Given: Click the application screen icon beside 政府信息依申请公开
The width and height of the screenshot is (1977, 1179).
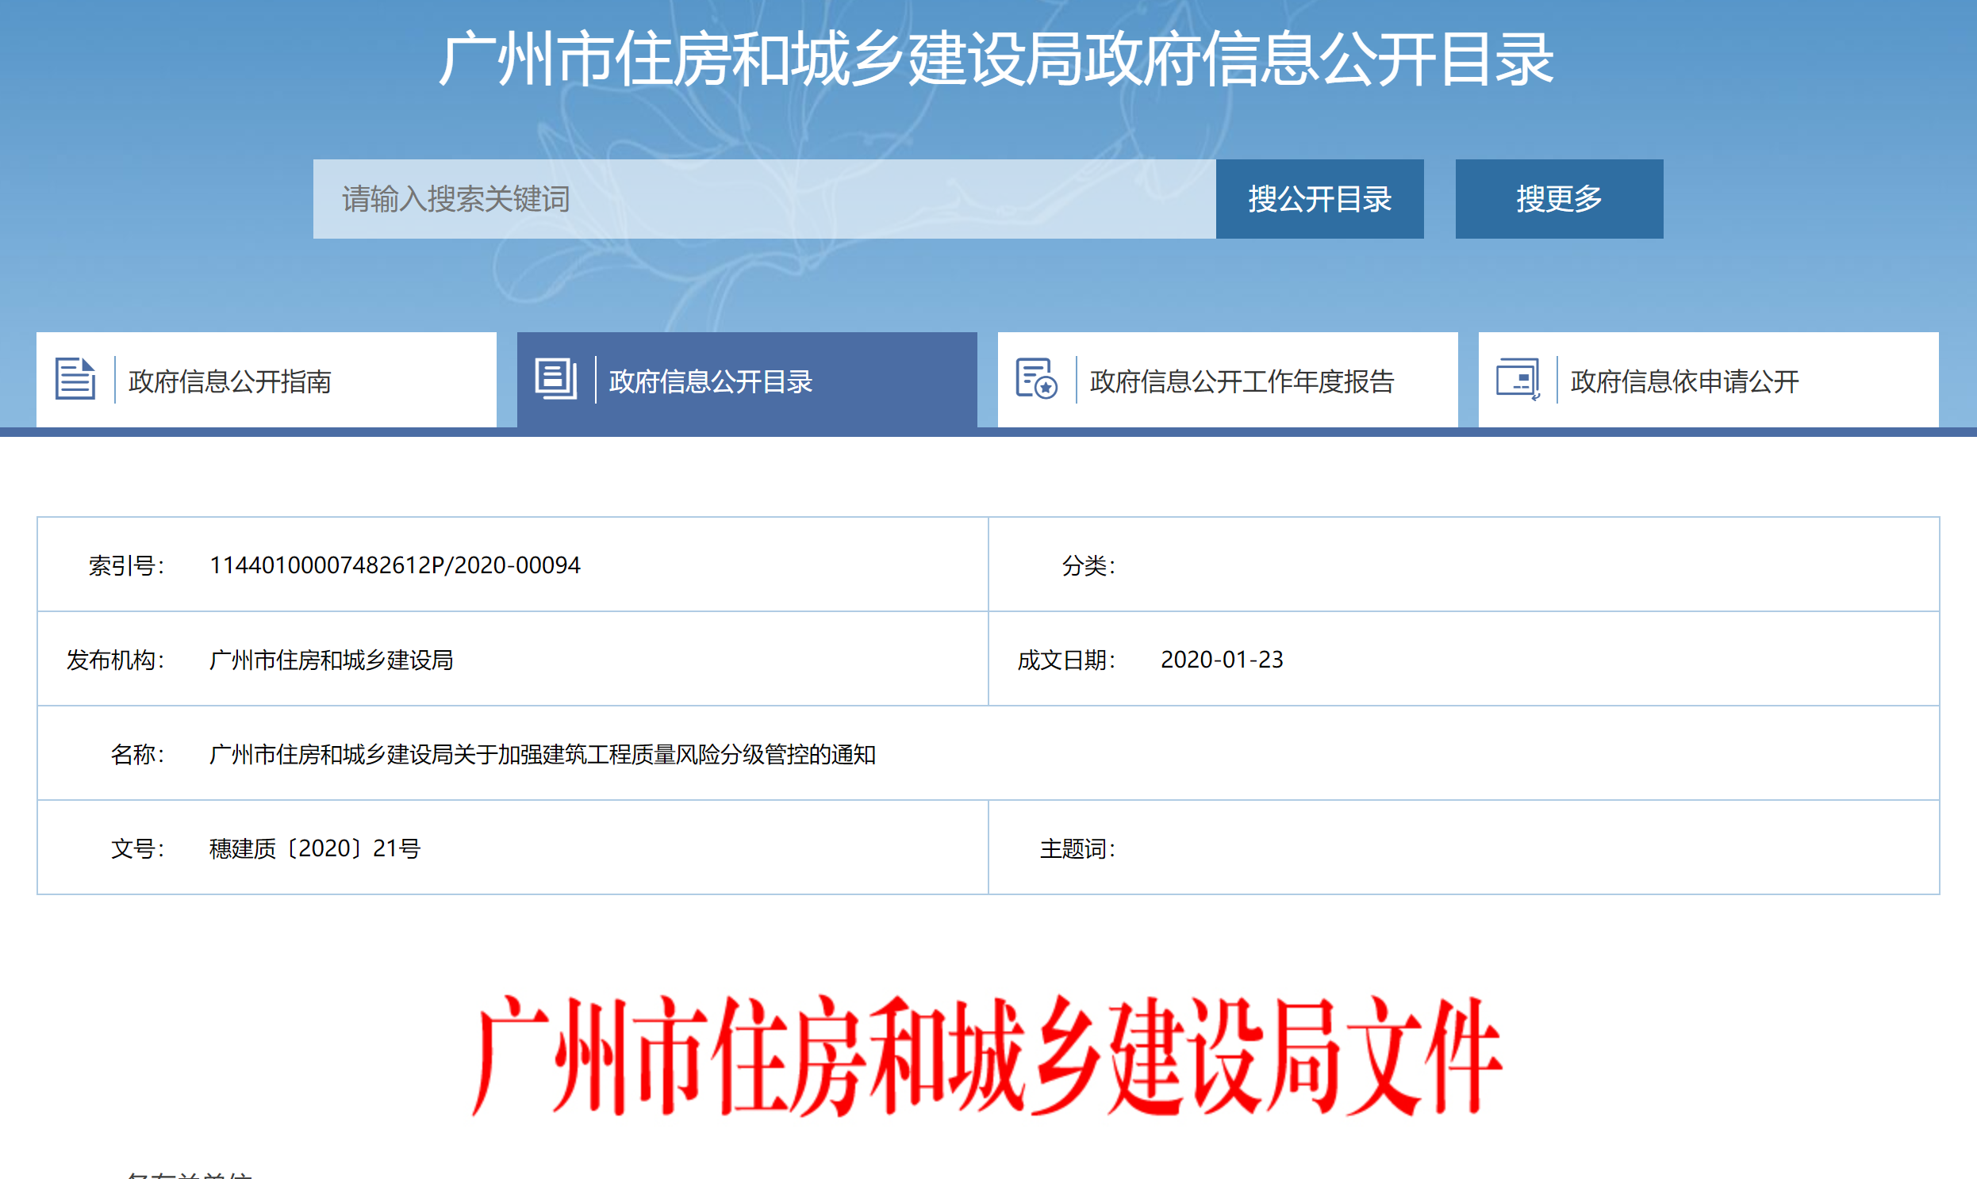Looking at the screenshot, I should click(1518, 379).
